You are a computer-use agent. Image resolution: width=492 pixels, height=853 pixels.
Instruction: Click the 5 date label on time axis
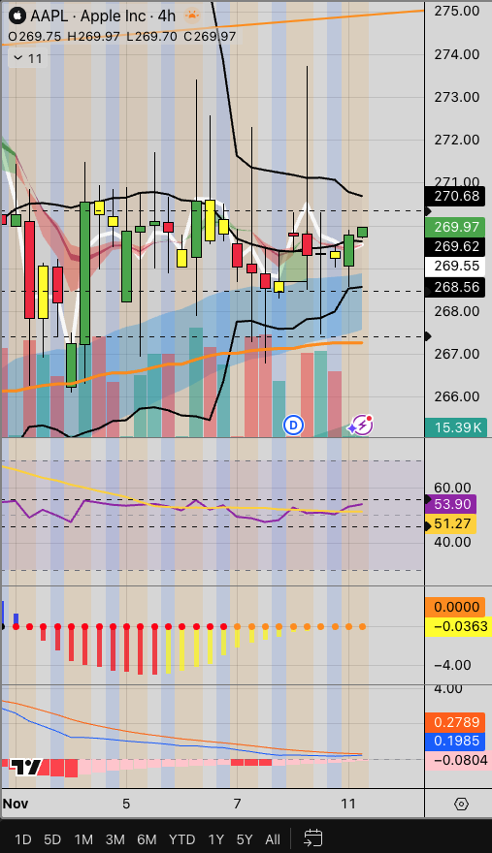(126, 804)
